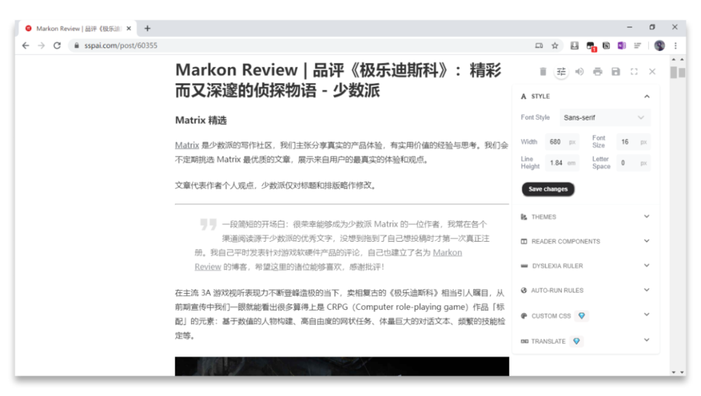Bookmark this page with star icon
This screenshot has height=396, width=701.
[555, 45]
